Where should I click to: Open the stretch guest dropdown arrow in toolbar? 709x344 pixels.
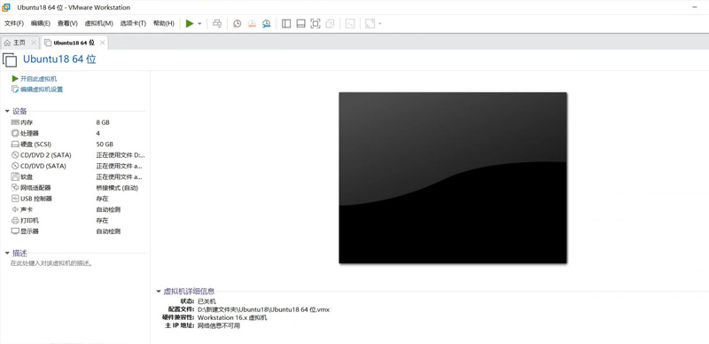point(380,24)
